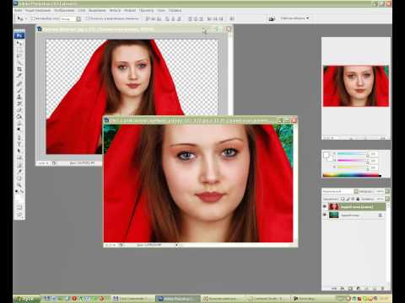
Task: Open the tool preset picker arrow
Action: (x=26, y=19)
